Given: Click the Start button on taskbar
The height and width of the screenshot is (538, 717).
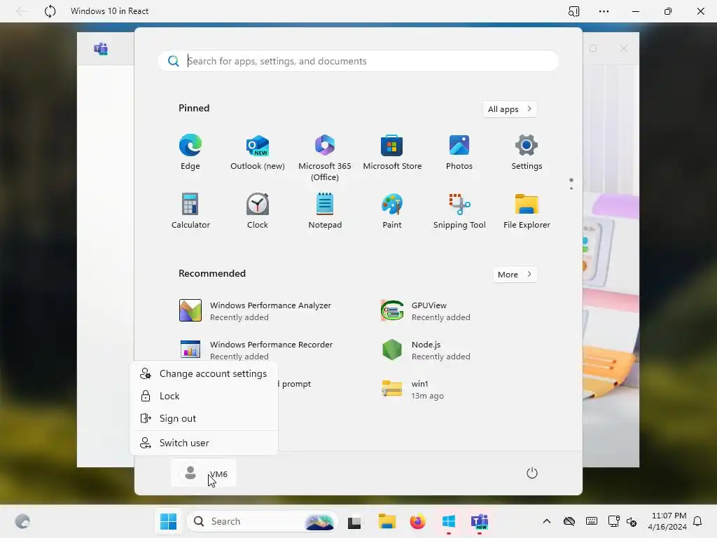Looking at the screenshot, I should [168, 521].
